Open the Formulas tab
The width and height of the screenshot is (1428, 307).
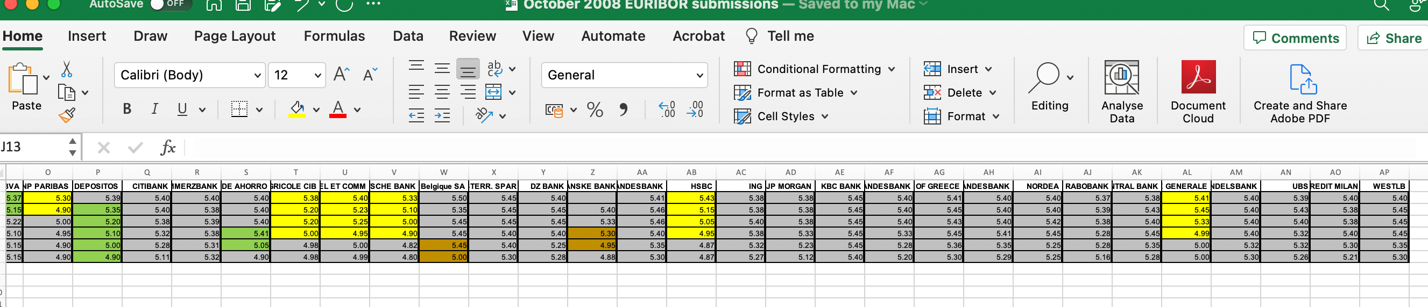tap(334, 36)
